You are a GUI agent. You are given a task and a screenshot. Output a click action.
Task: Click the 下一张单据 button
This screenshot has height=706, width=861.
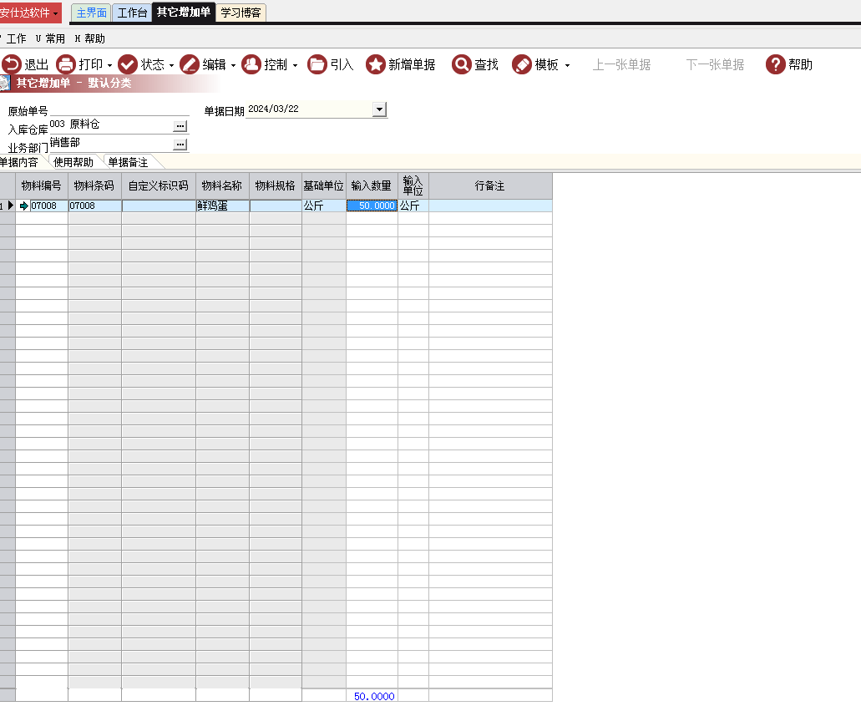coord(715,65)
